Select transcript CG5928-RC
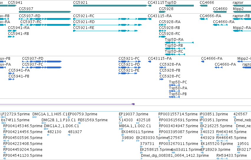The height and width of the screenshot is (160, 251). coord(162,37)
